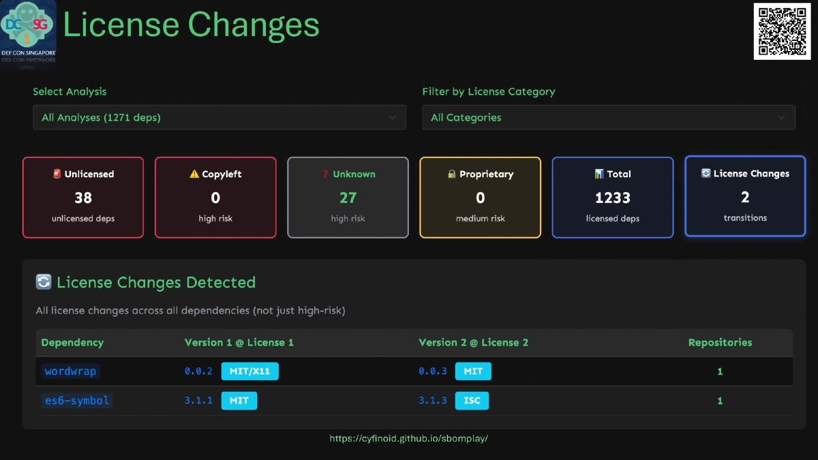818x460 pixels.
Task: Open the Select Analysis dropdown
Action: pos(219,117)
